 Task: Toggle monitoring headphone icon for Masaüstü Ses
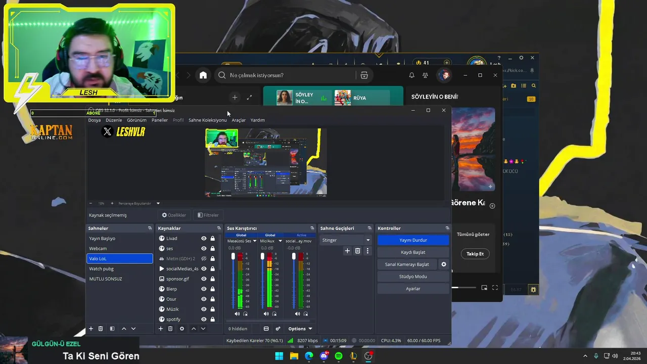tap(246, 314)
